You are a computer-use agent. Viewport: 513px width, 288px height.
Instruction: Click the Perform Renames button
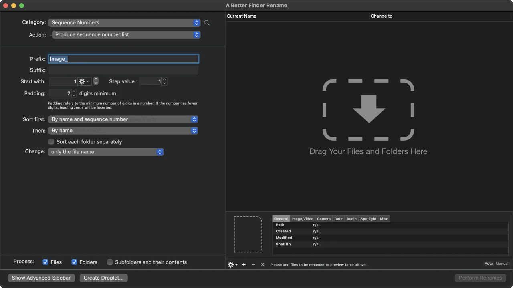coord(480,278)
